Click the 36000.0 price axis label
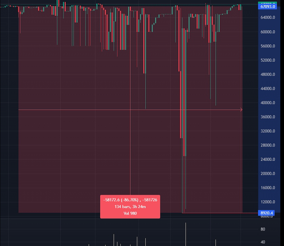Viewport: 284px width, 246px height. pos(267,117)
